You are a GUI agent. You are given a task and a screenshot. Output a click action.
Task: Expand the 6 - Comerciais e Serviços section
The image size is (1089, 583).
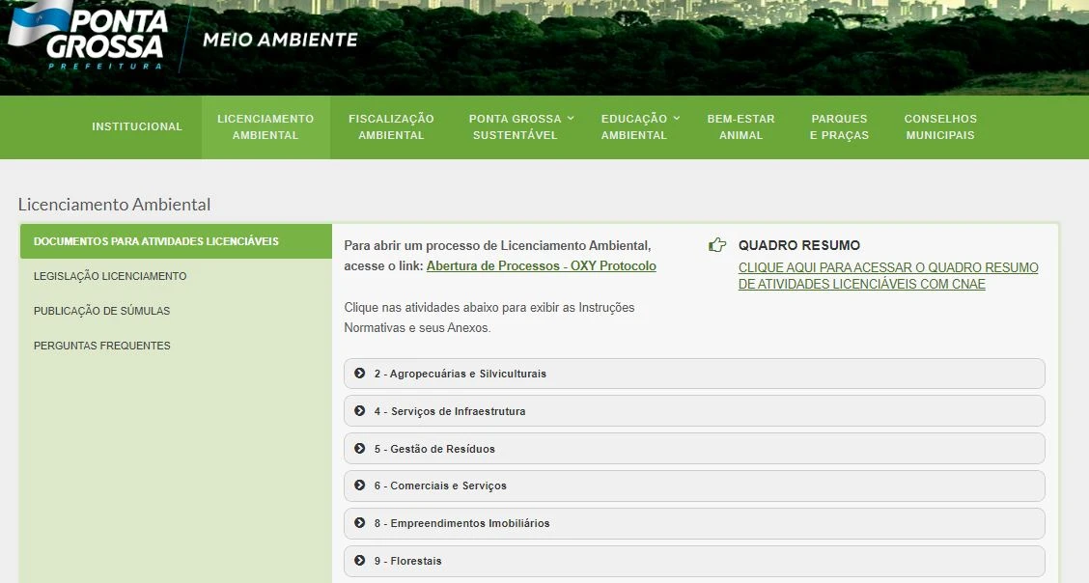pos(693,486)
